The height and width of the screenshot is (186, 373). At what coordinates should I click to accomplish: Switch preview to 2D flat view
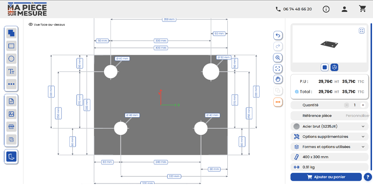coord(325,67)
